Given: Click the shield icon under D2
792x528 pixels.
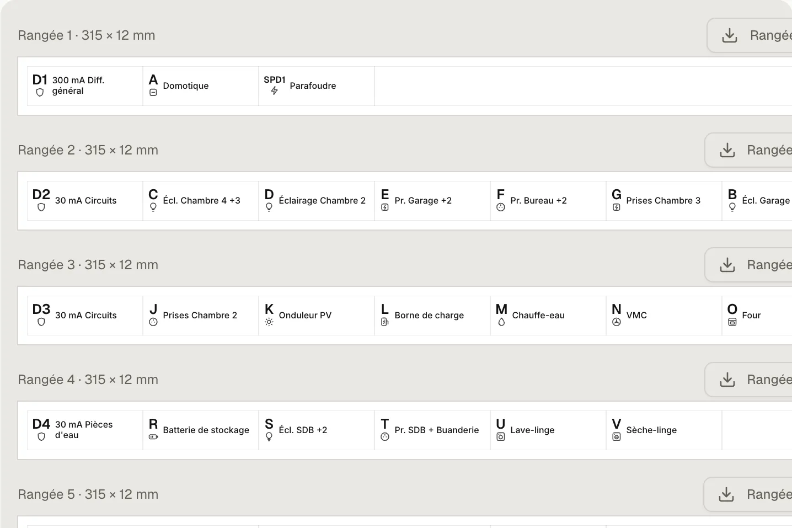Looking at the screenshot, I should pyautogui.click(x=41, y=207).
